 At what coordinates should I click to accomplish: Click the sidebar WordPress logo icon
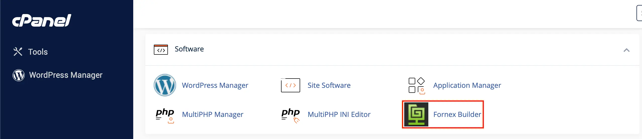[x=19, y=75]
